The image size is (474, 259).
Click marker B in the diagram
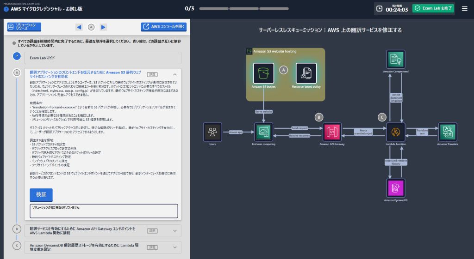point(318,117)
